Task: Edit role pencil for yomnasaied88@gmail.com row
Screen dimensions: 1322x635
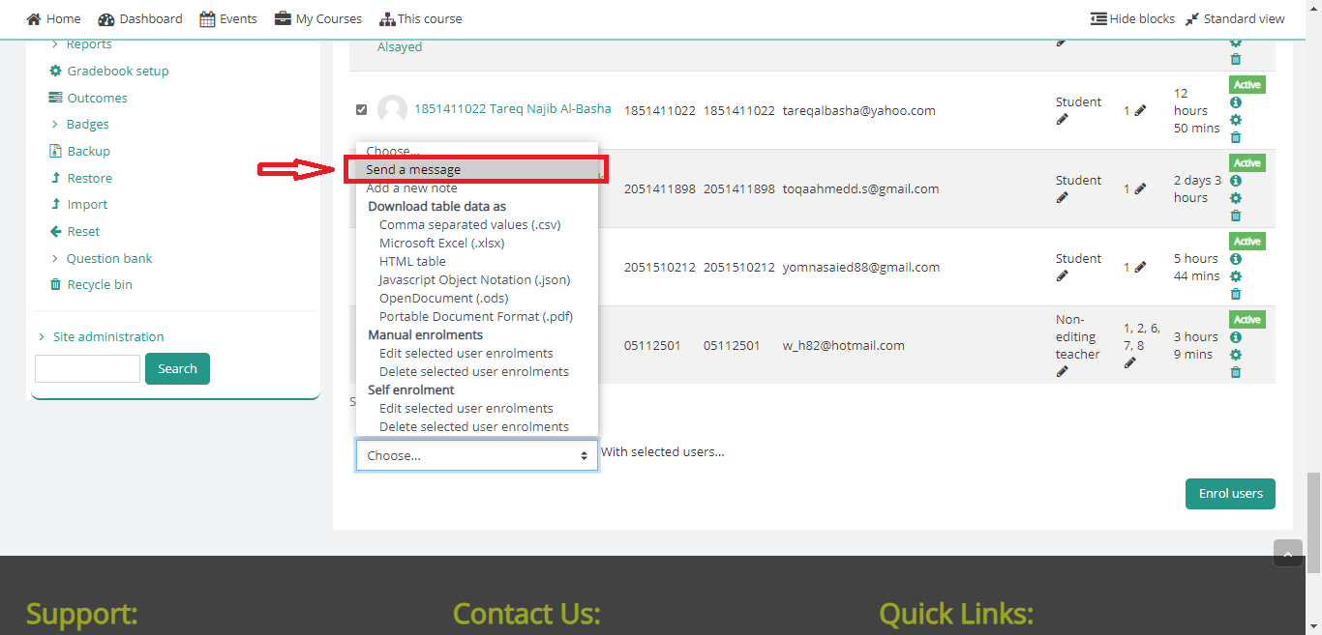Action: (x=1063, y=275)
